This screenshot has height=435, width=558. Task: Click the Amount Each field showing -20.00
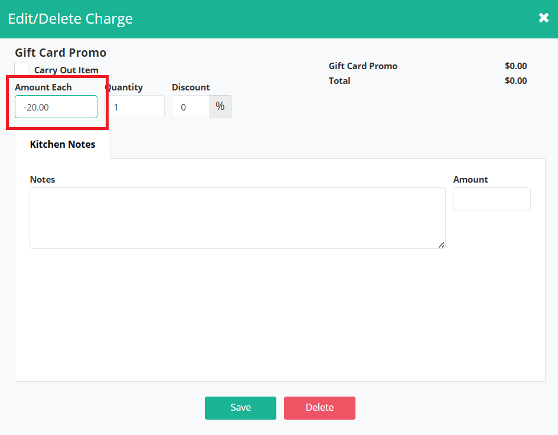(x=56, y=107)
